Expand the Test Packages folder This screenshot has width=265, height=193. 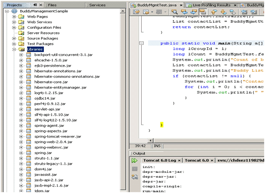coord(14,44)
